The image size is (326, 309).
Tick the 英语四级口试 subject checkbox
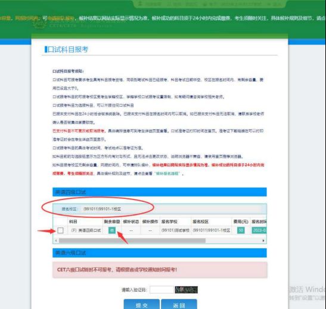tap(60, 230)
